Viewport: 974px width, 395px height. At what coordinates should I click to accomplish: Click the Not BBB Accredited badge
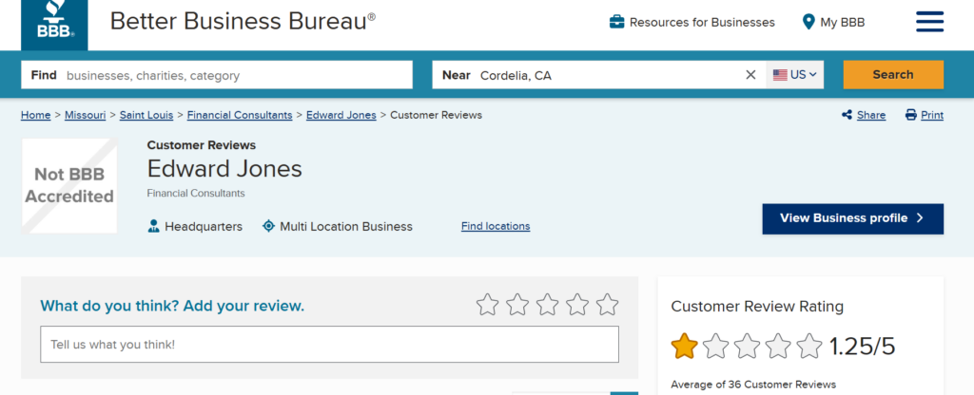68,185
